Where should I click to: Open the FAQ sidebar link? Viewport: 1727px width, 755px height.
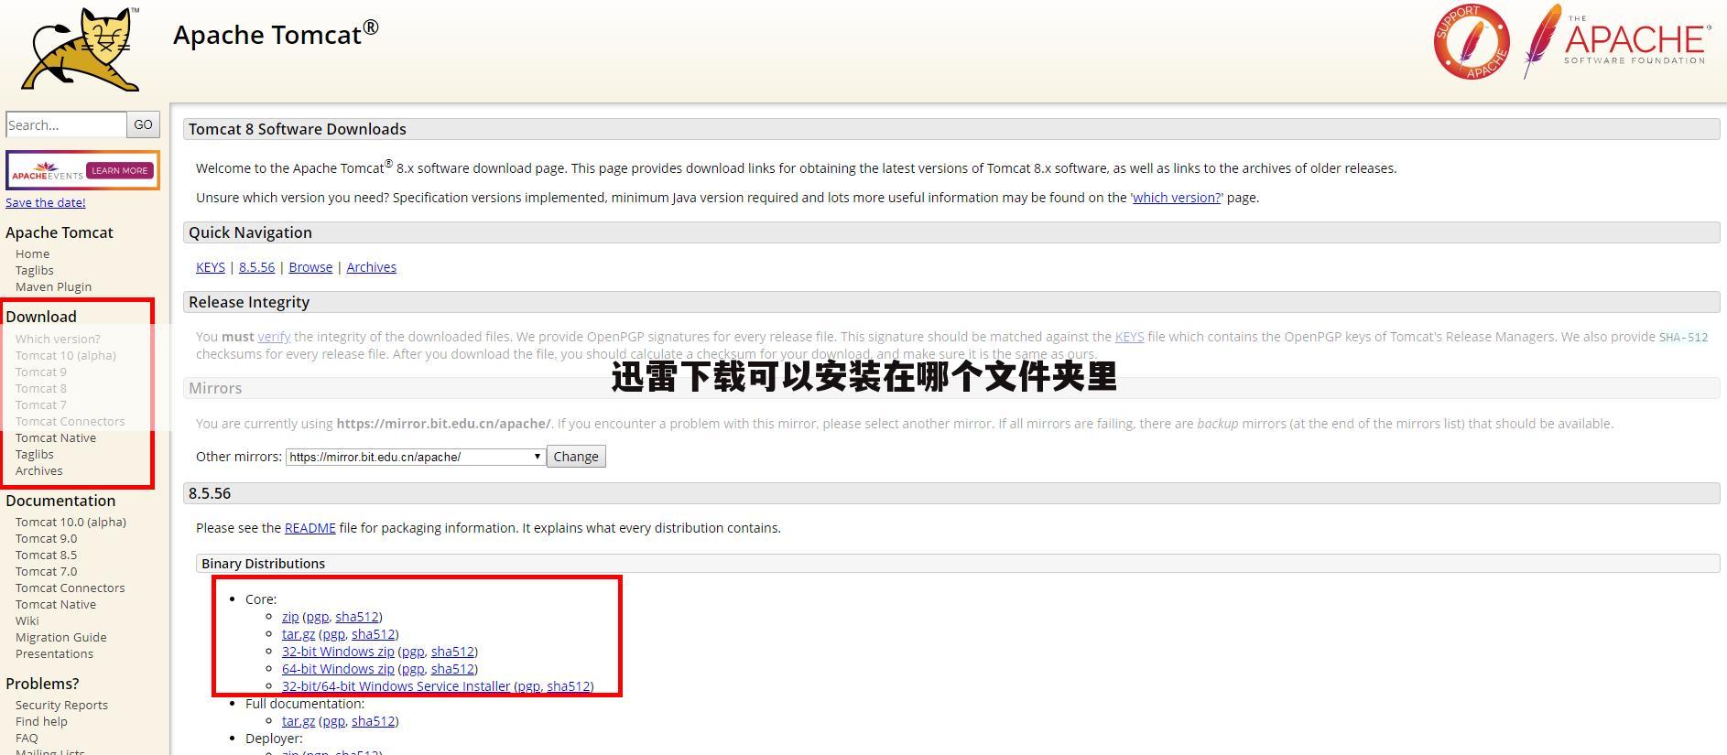[27, 738]
